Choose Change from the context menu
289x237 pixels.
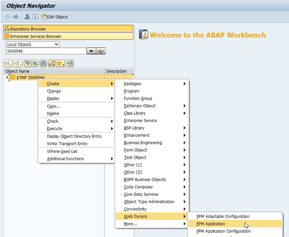[76, 91]
